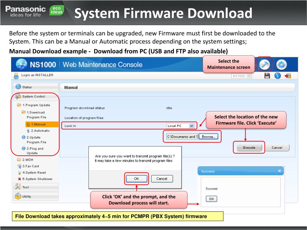Click the red X System Shutdown icon

tap(19, 179)
